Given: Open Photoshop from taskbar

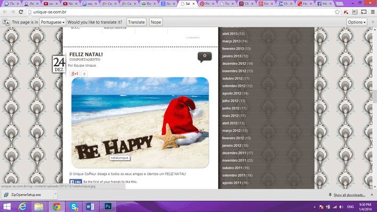Looking at the screenshot, I should coord(108,207).
